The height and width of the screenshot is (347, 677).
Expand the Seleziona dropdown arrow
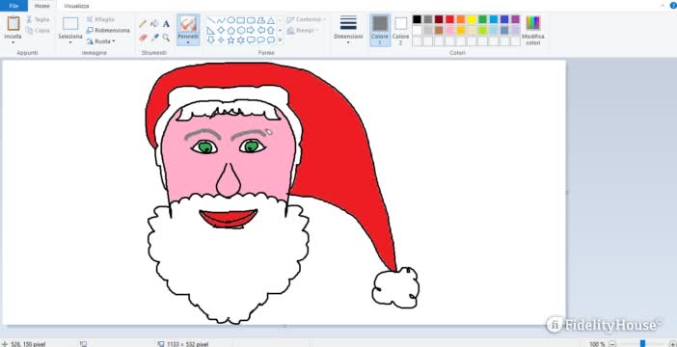point(70,42)
